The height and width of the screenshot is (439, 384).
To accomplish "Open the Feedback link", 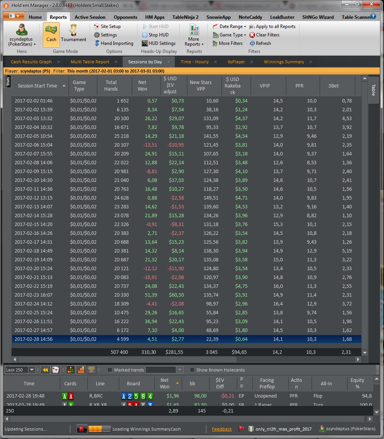I will 222,429.
